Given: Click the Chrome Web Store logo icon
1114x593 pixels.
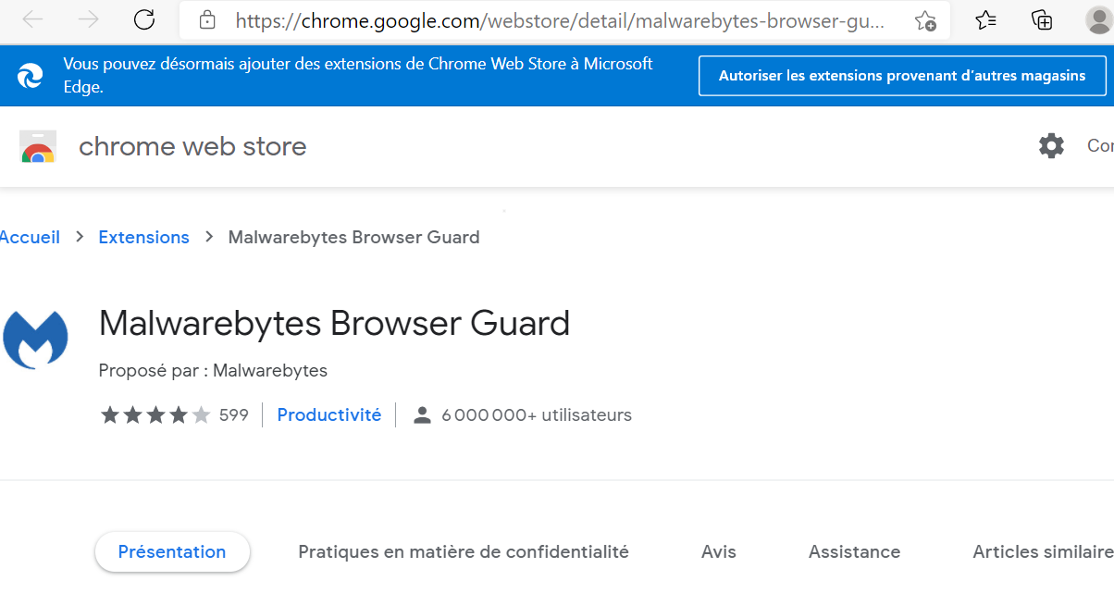Looking at the screenshot, I should [38, 147].
